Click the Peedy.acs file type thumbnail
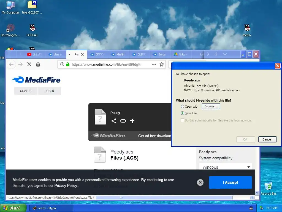This screenshot has width=282, height=212. (x=100, y=155)
